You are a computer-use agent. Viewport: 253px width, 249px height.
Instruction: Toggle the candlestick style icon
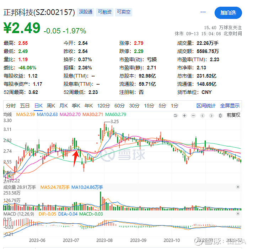220,116
